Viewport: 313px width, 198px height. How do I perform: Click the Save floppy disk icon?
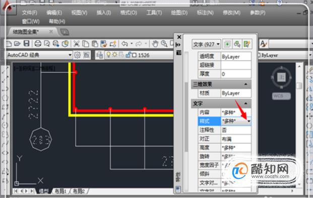click(x=27, y=43)
